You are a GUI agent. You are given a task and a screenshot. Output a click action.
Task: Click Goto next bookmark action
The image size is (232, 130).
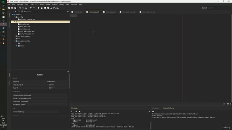coord(40,101)
